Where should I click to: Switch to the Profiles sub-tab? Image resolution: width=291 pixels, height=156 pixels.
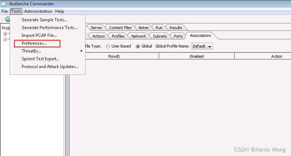coord(118,36)
